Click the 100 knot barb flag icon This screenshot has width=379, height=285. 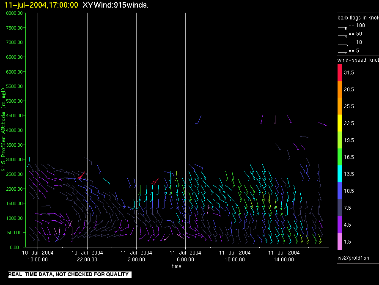click(342, 28)
